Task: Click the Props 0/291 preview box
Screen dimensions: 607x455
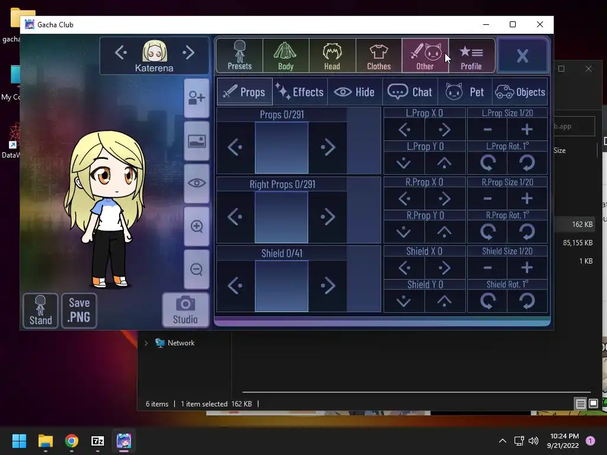Action: click(282, 148)
